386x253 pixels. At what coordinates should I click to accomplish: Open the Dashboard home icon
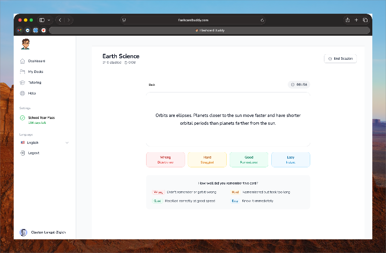[x=22, y=61]
